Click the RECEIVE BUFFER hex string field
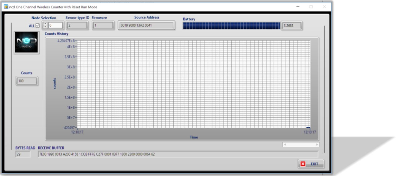The height and width of the screenshot is (176, 397). pyautogui.click(x=178, y=154)
